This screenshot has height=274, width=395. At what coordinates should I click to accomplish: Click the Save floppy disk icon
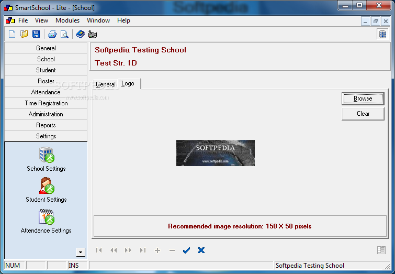click(x=36, y=34)
